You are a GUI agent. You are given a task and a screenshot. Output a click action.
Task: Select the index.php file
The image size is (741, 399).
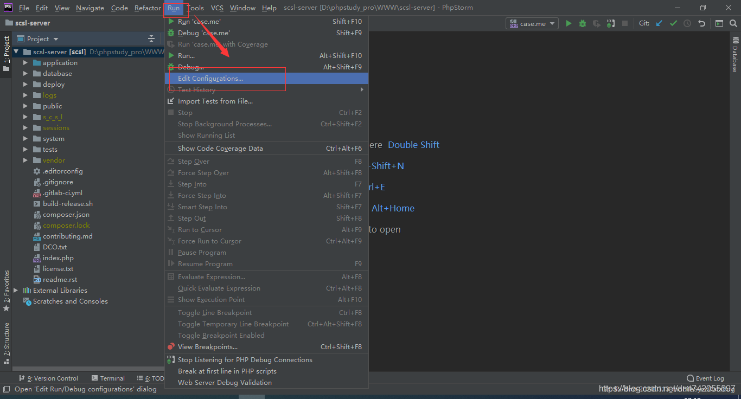point(58,258)
